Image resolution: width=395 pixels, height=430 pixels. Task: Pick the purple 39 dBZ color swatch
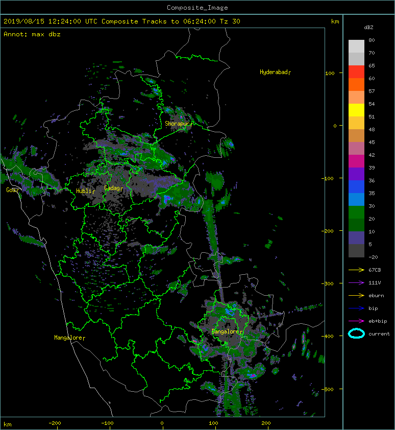click(x=356, y=174)
